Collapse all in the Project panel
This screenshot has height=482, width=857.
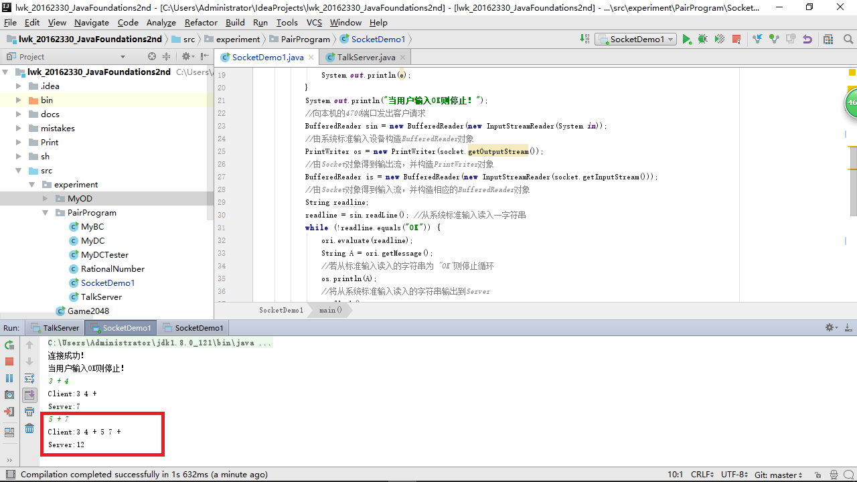(167, 57)
